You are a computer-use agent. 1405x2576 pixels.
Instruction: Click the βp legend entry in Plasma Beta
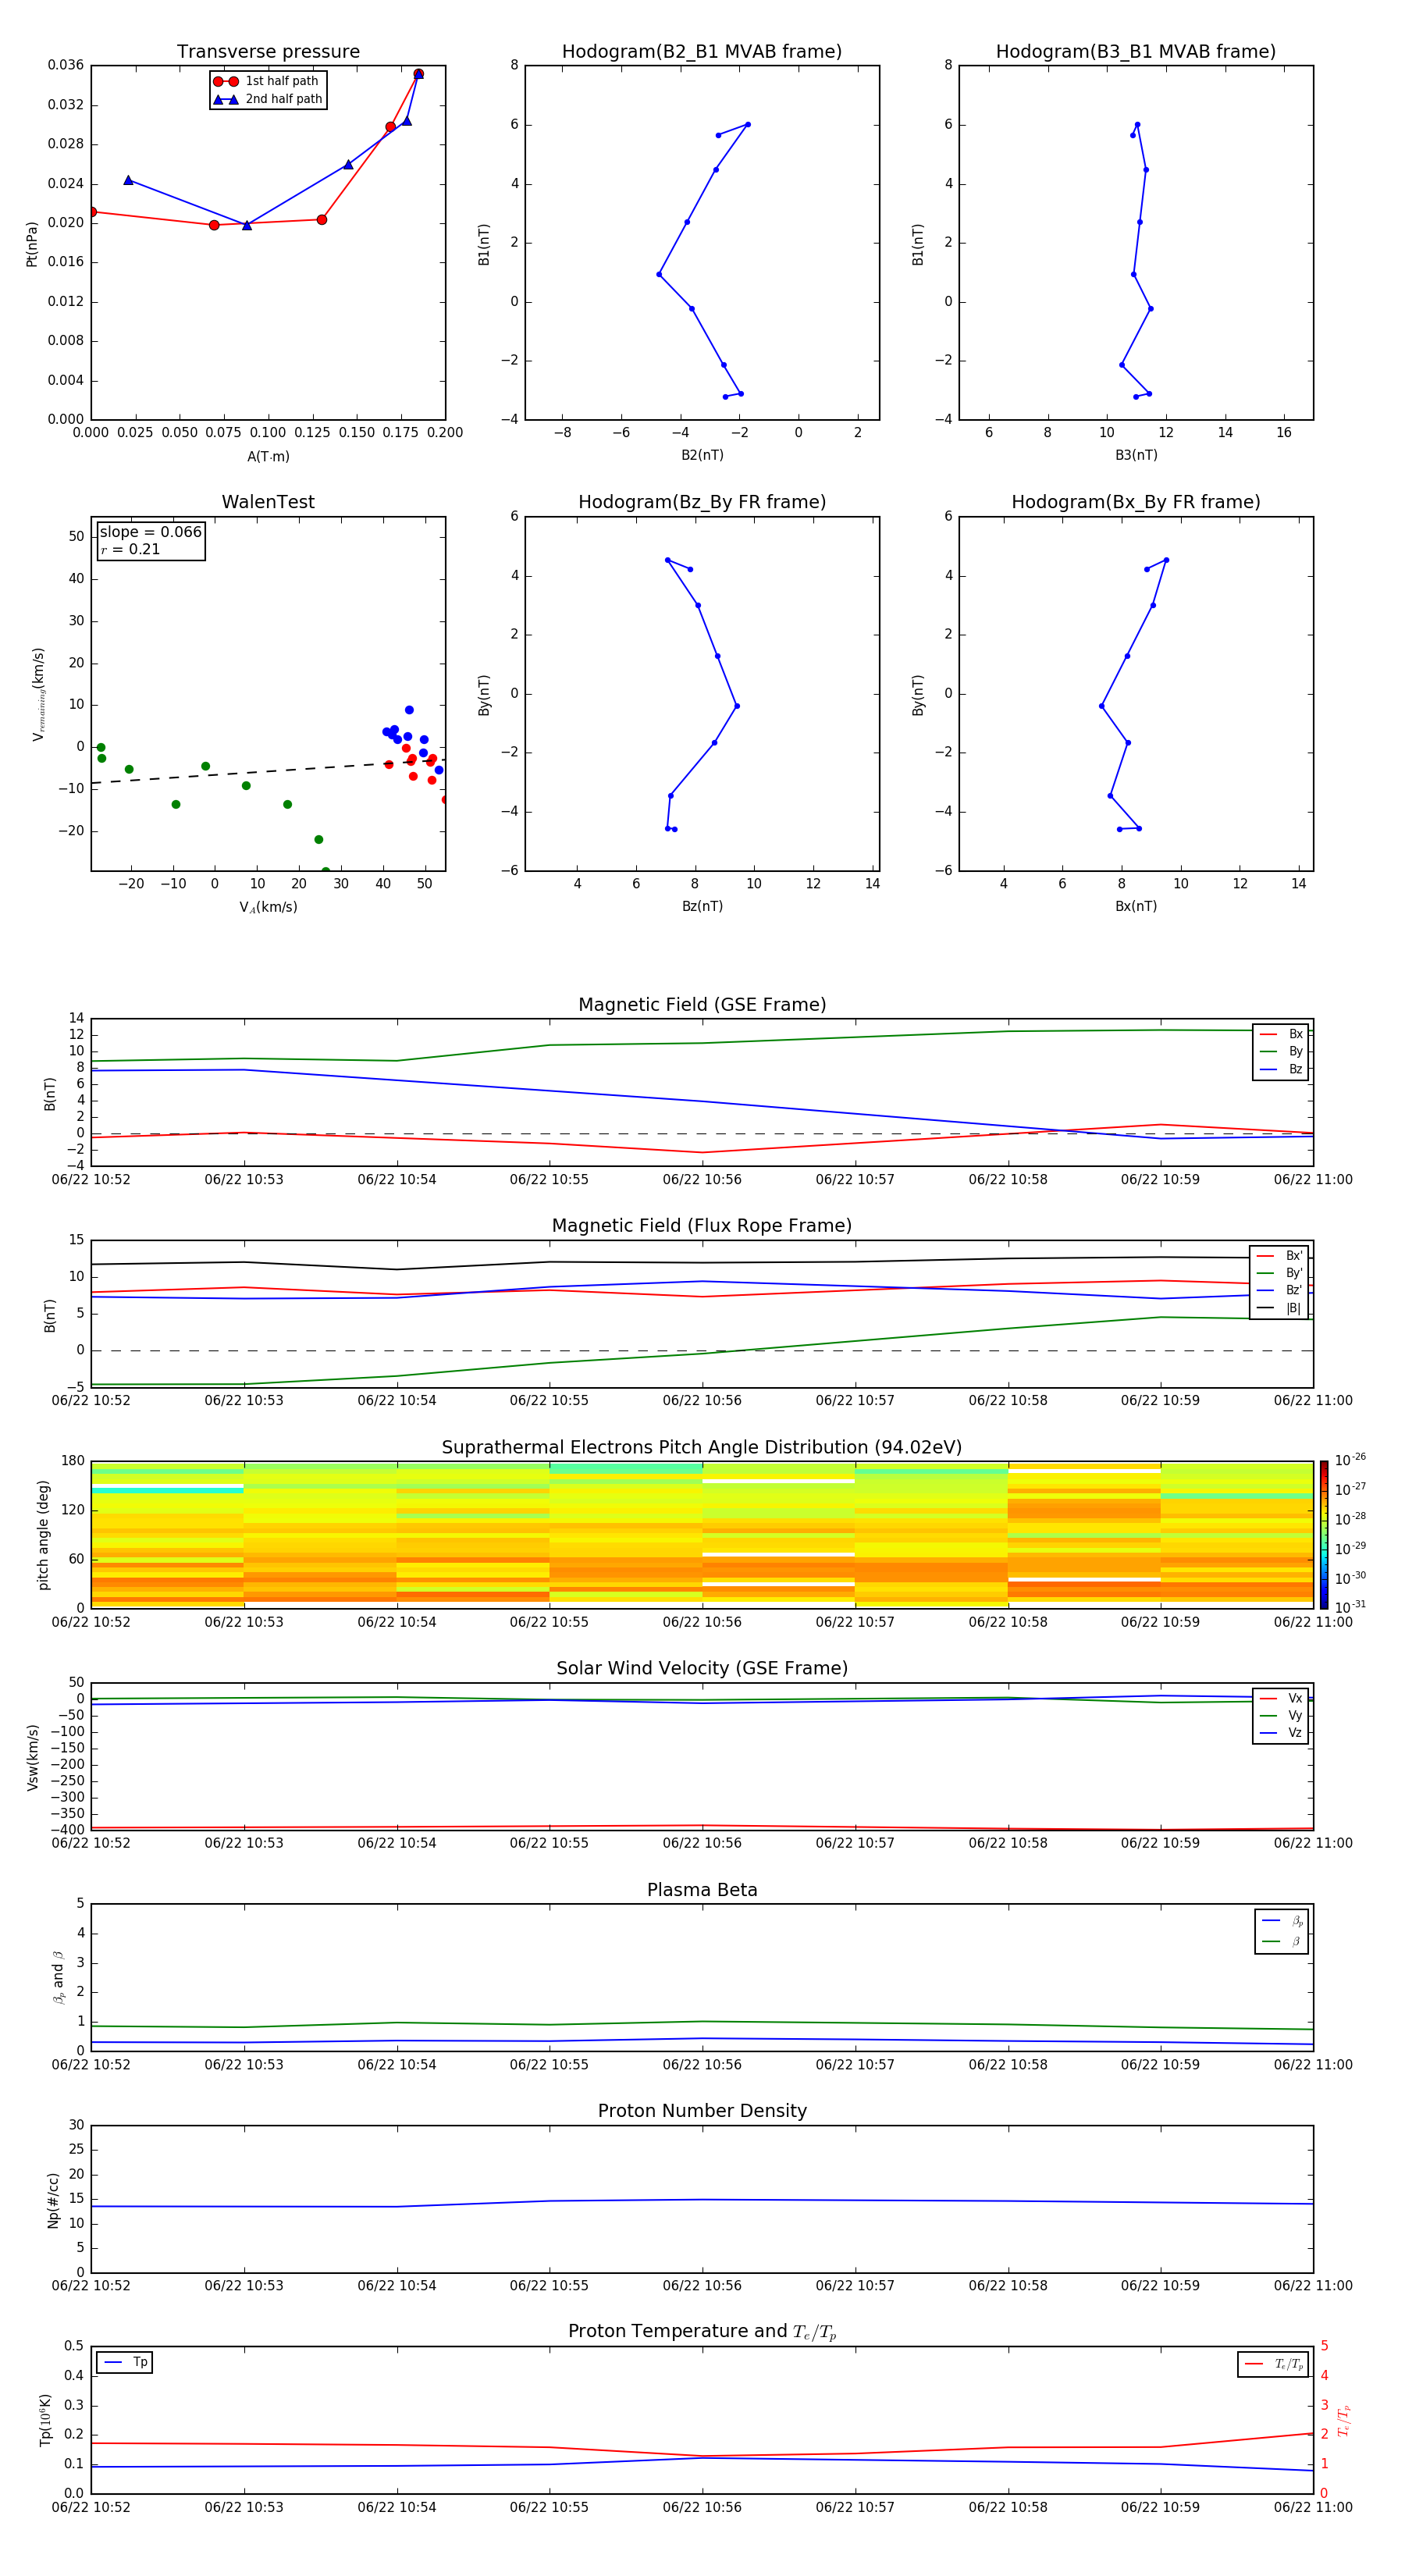[x=1282, y=1921]
